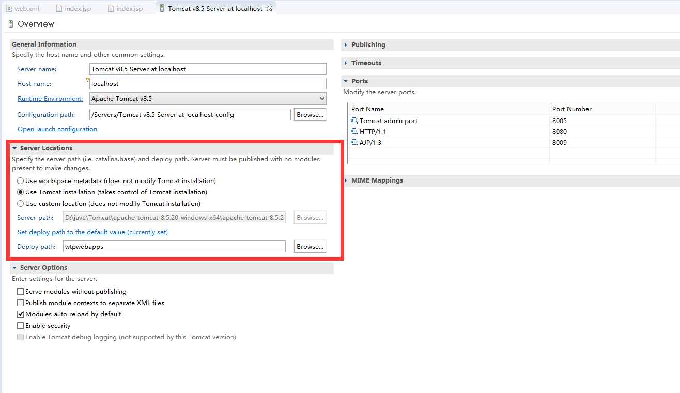
Task: Select the HTTP/1.1 port row
Action: [x=514, y=131]
